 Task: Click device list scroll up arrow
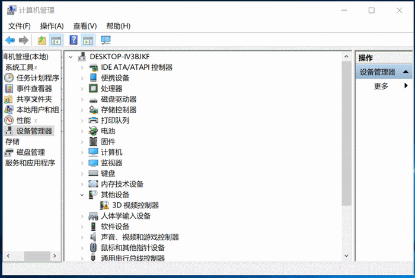[346, 56]
